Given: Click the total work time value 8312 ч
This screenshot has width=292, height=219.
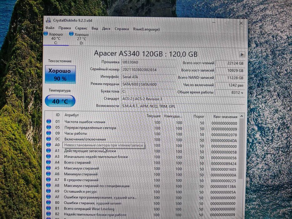Looking at the screenshot, I should [230, 92].
